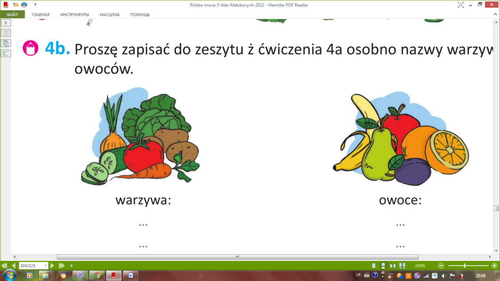The width and height of the screenshot is (500, 281).
Task: Open the orange-purple browser taskbar icon
Action: (x=63, y=276)
